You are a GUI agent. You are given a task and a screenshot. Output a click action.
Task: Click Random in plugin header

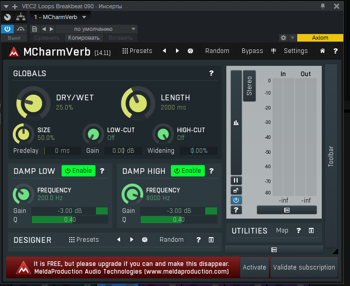[x=217, y=51]
